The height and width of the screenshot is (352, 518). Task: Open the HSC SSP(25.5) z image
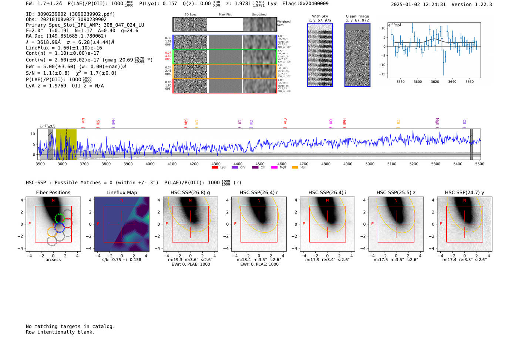click(396, 224)
